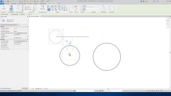Click the create similar icon in Erstellen panel
This screenshot has height=96, width=171.
[84, 10]
